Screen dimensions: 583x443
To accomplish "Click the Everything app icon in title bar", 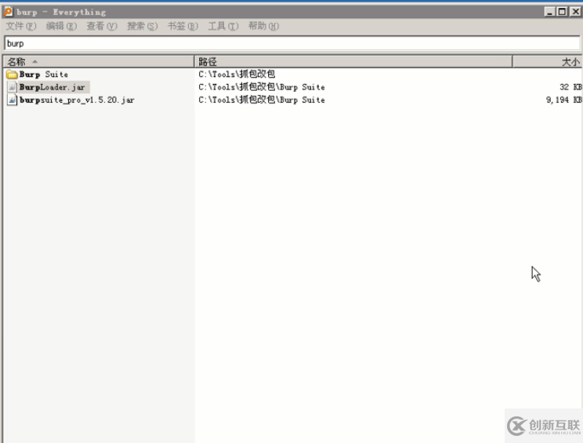I will point(7,12).
